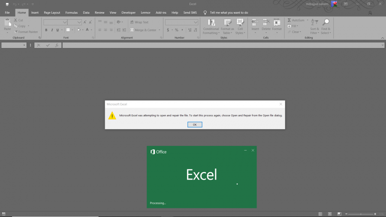The width and height of the screenshot is (386, 217).
Task: Open the font name dropdown
Action: [64, 22]
